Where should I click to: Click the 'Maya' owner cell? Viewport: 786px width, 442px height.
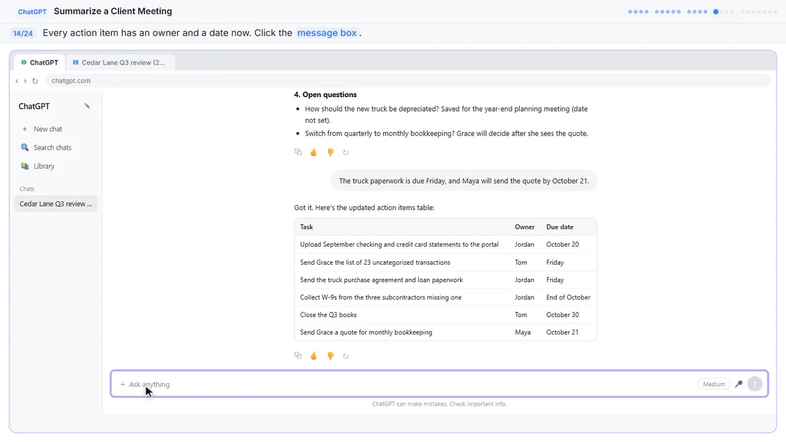(x=523, y=332)
